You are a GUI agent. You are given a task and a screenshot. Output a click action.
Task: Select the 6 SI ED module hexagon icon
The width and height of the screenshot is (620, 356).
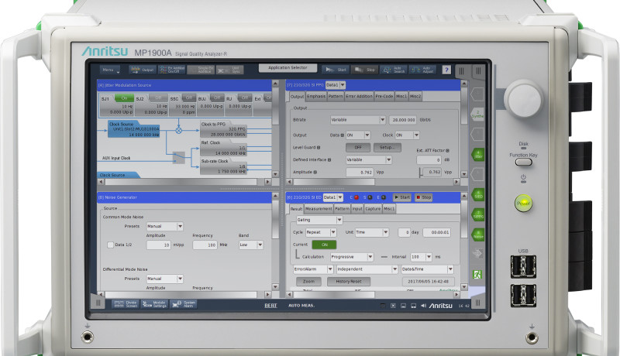[x=478, y=194]
